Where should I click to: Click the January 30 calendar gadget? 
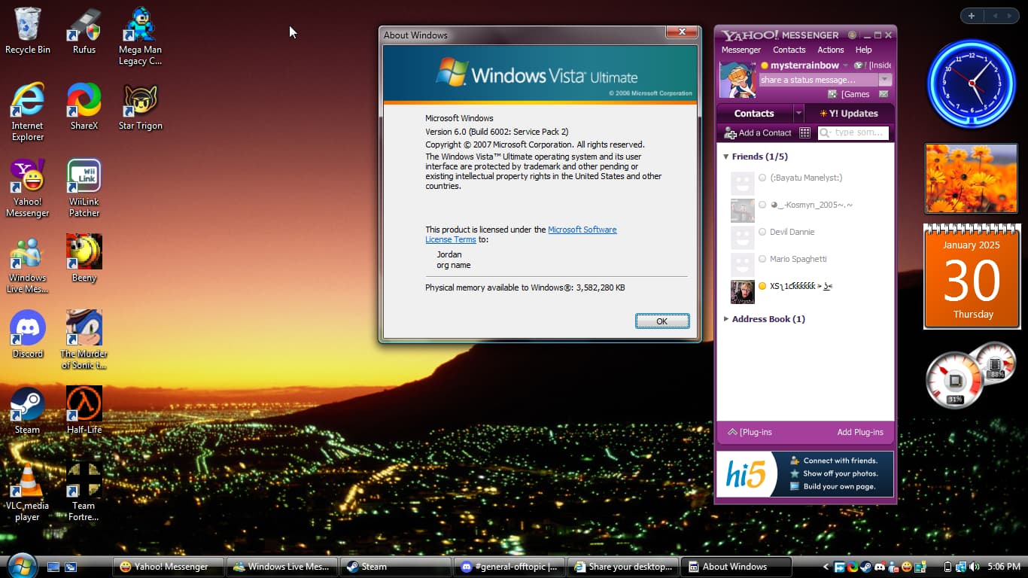coord(972,276)
